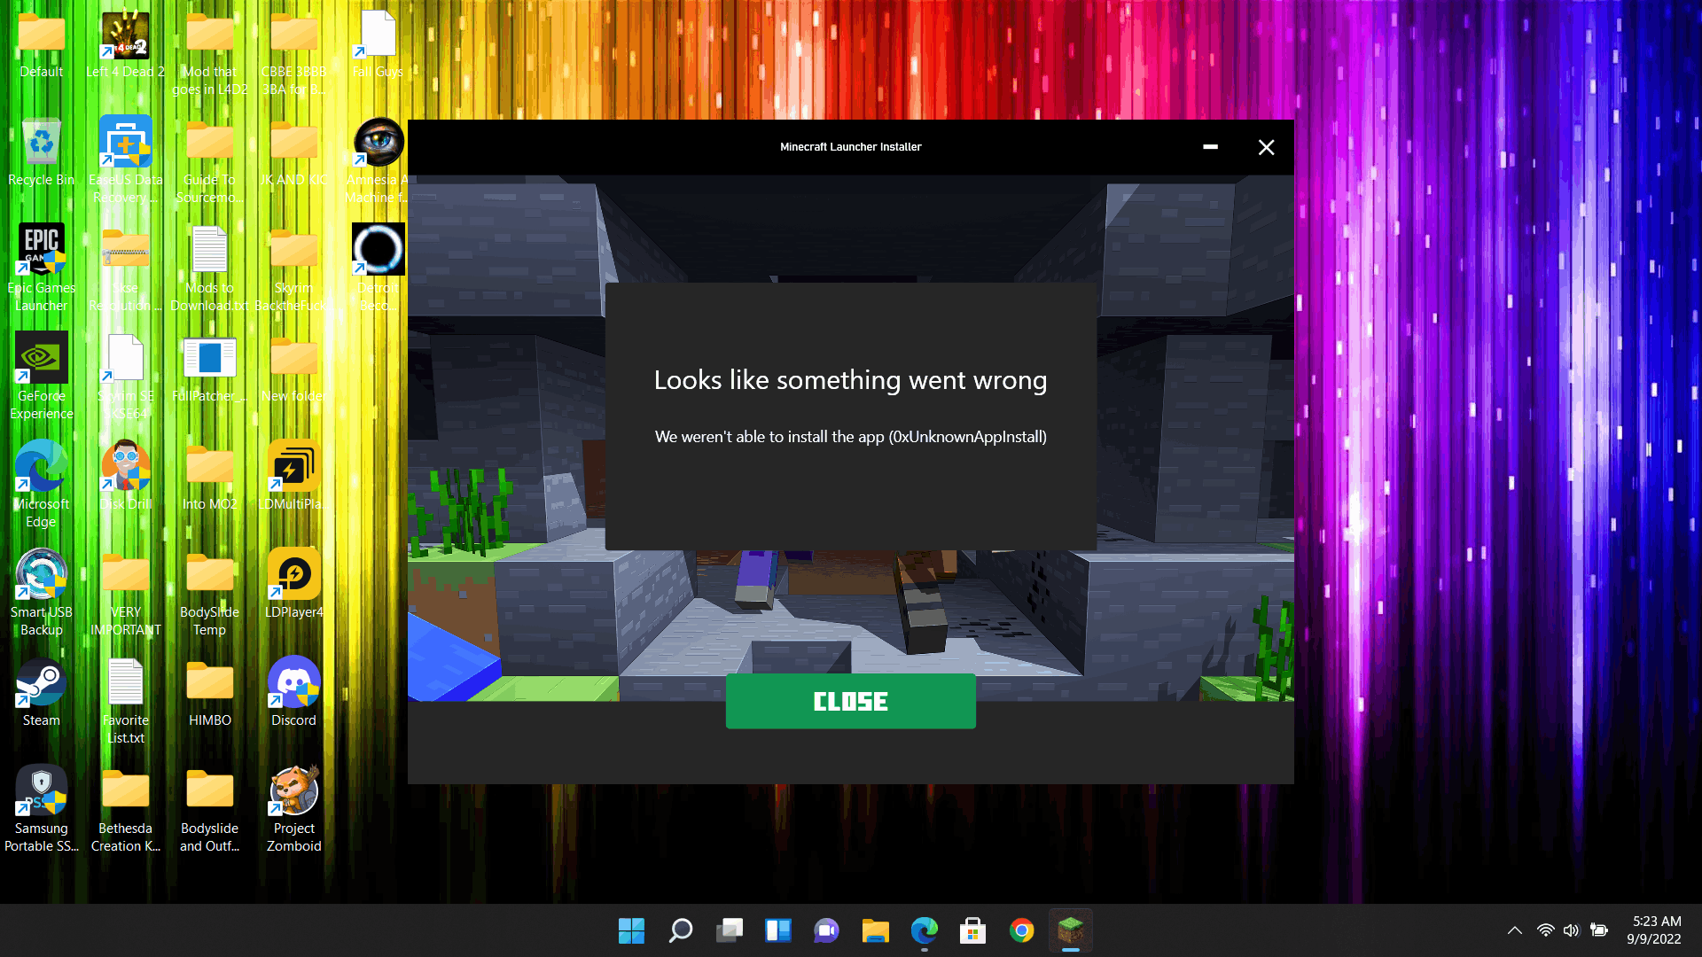The width and height of the screenshot is (1702, 957).
Task: Open Discord from the desktop
Action: tap(293, 684)
